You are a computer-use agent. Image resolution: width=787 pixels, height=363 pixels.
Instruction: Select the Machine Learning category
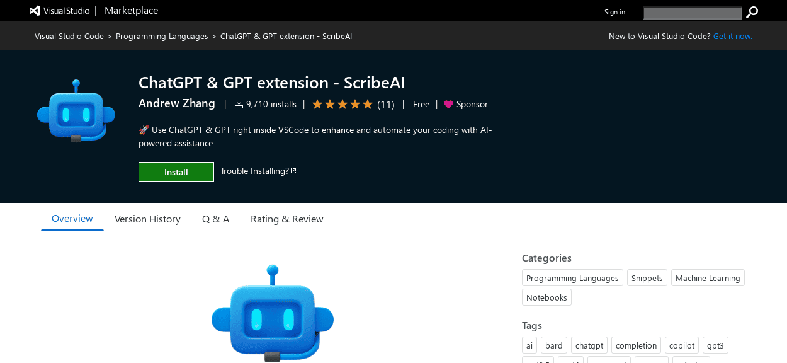(708, 277)
